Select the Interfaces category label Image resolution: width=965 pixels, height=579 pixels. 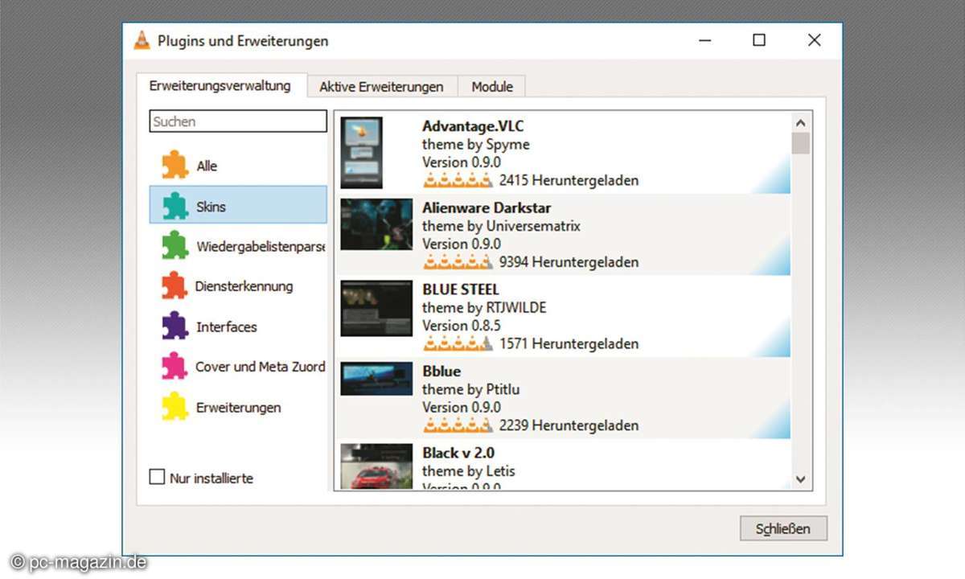coord(227,327)
